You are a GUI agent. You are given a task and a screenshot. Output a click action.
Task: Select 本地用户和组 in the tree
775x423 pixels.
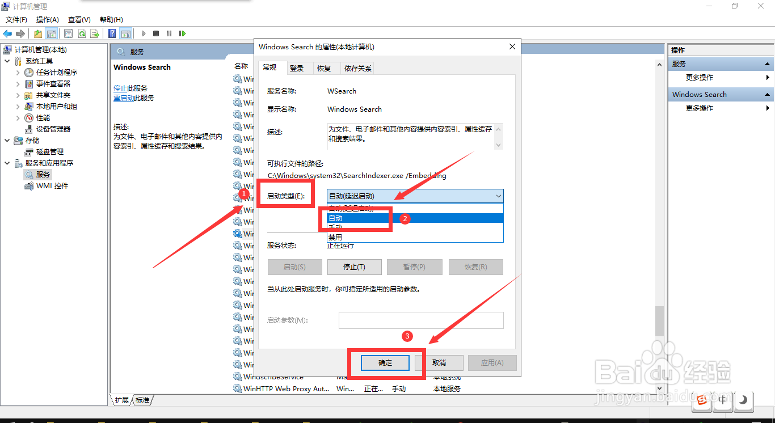(57, 106)
